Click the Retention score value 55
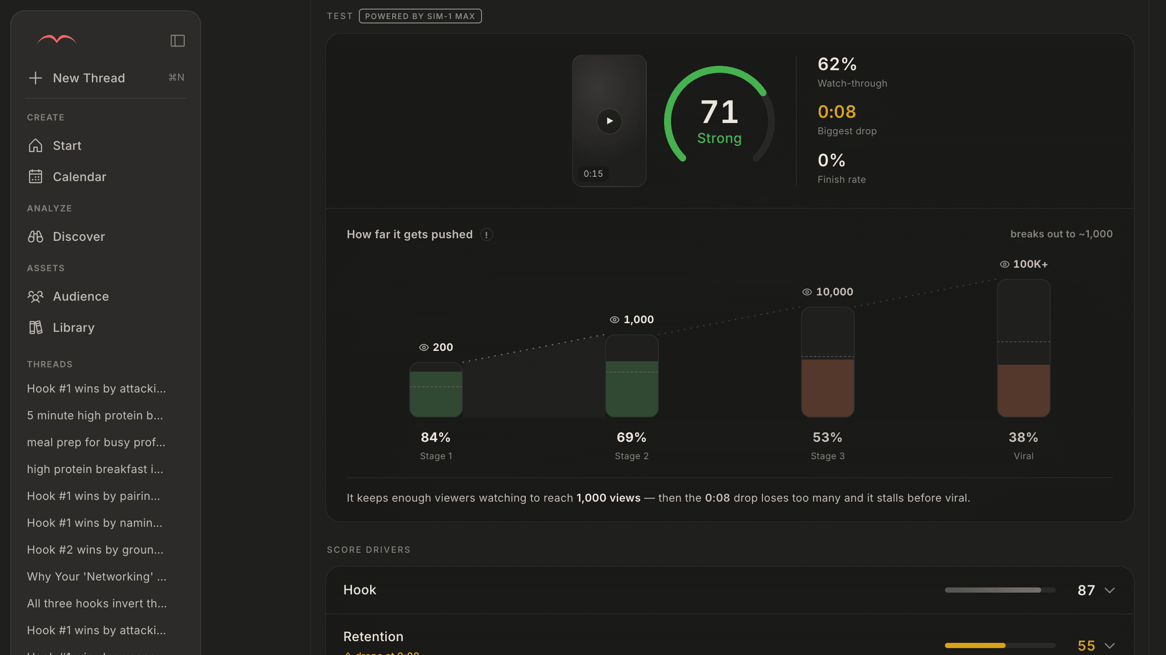 coord(1086,645)
